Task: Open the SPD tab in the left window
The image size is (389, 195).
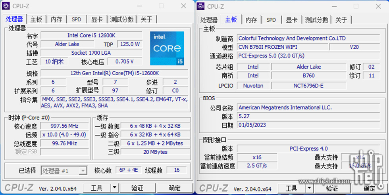Action: point(76,19)
